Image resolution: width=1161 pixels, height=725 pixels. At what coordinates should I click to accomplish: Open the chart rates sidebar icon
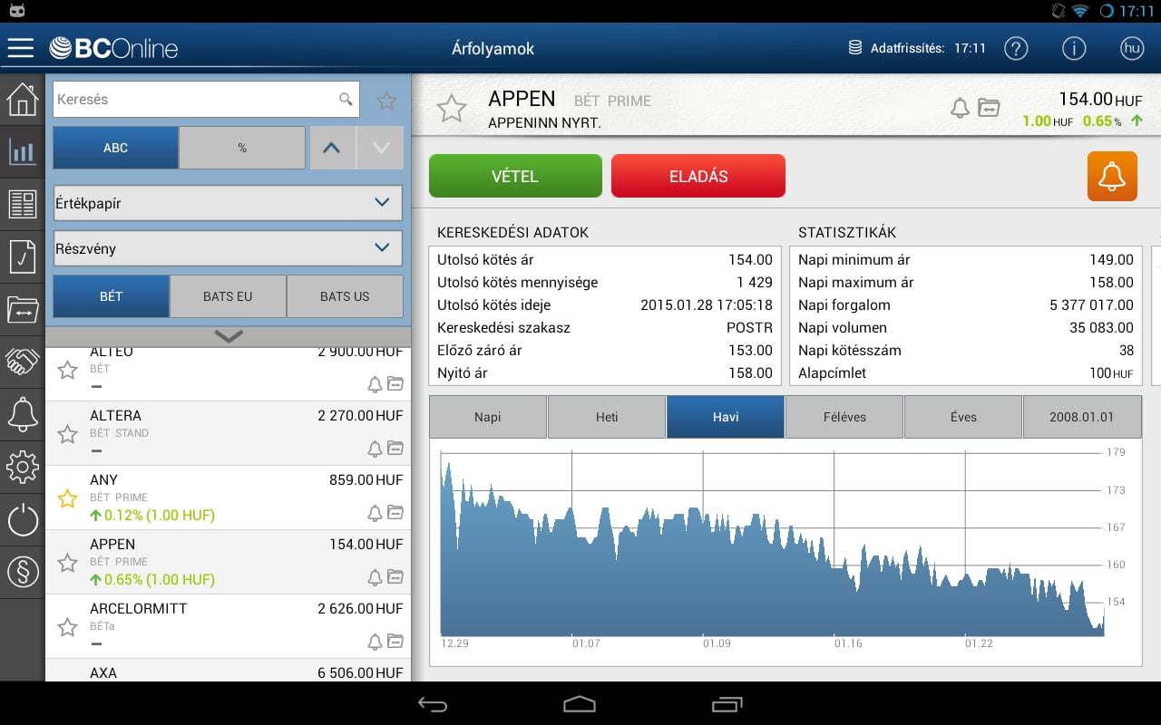pos(22,151)
